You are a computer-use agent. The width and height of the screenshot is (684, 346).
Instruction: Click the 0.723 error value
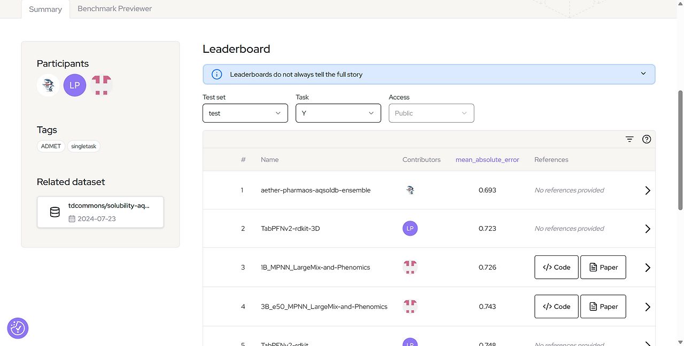tap(487, 228)
